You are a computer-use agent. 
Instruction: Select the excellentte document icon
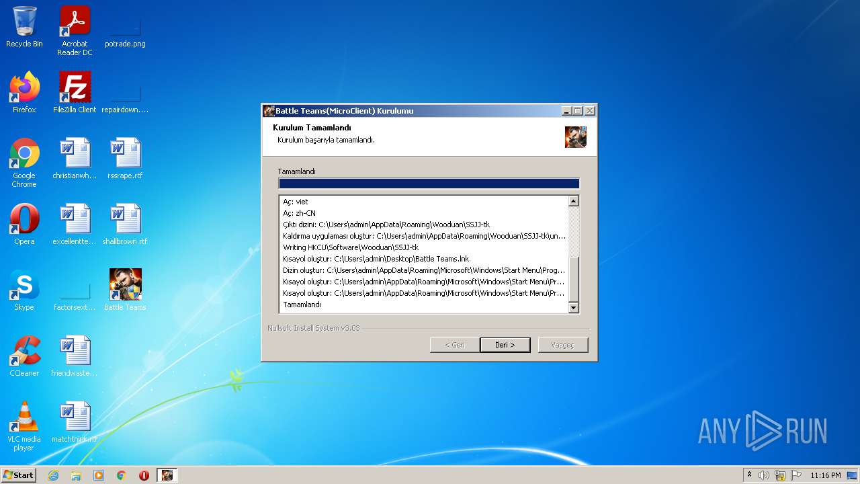(x=75, y=225)
